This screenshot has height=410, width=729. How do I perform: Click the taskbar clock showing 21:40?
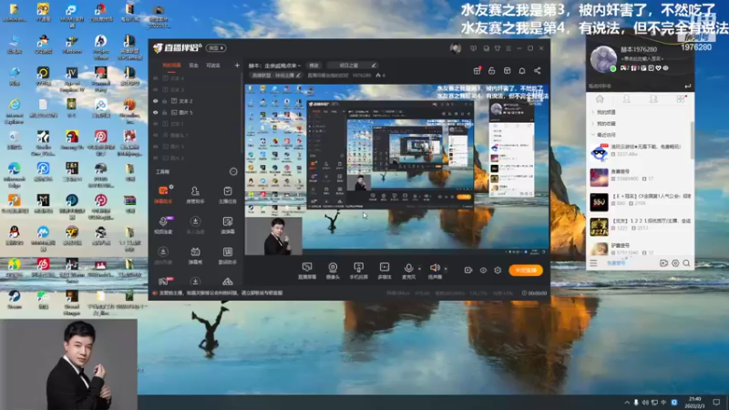coord(694,402)
